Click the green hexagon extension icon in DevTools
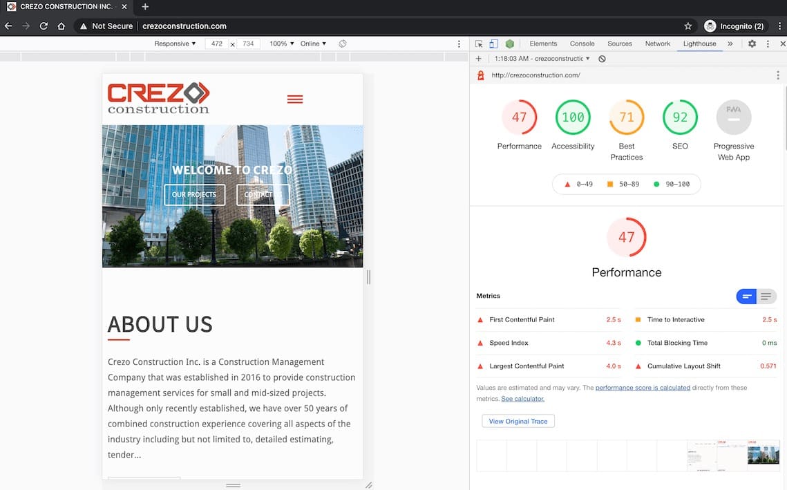Screen dimensions: 787x490 pyautogui.click(x=510, y=44)
